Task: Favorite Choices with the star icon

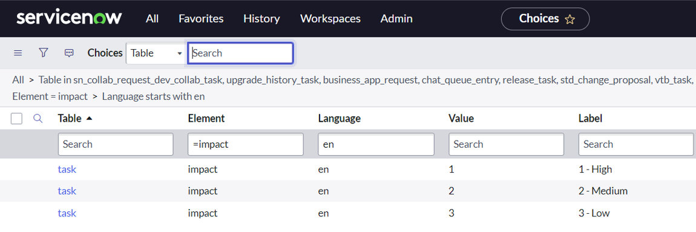Action: [x=570, y=19]
